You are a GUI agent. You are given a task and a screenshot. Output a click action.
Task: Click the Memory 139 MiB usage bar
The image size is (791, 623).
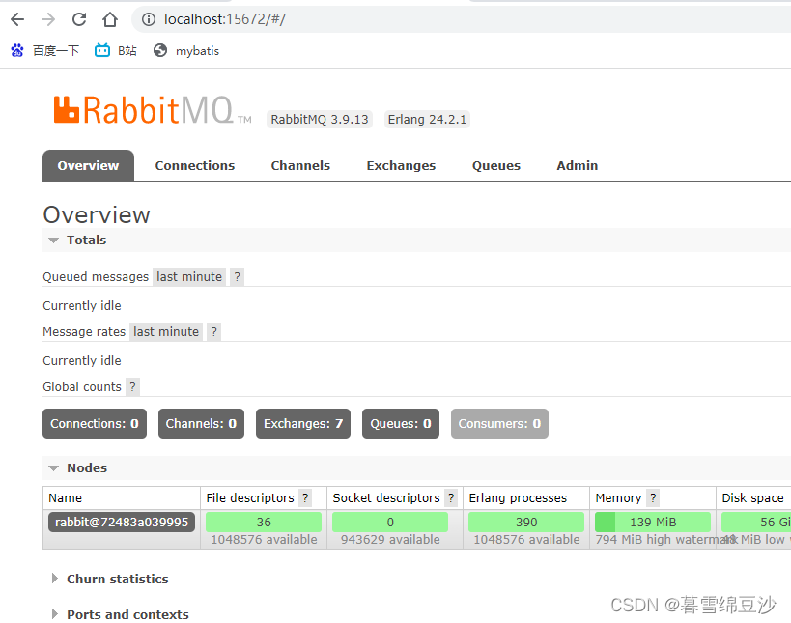pyautogui.click(x=653, y=523)
